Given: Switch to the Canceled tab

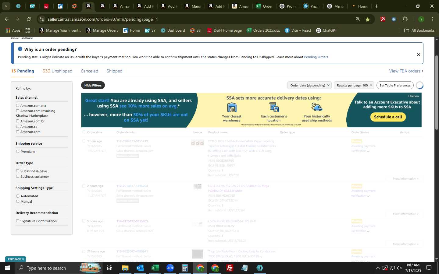Looking at the screenshot, I should (89, 71).
